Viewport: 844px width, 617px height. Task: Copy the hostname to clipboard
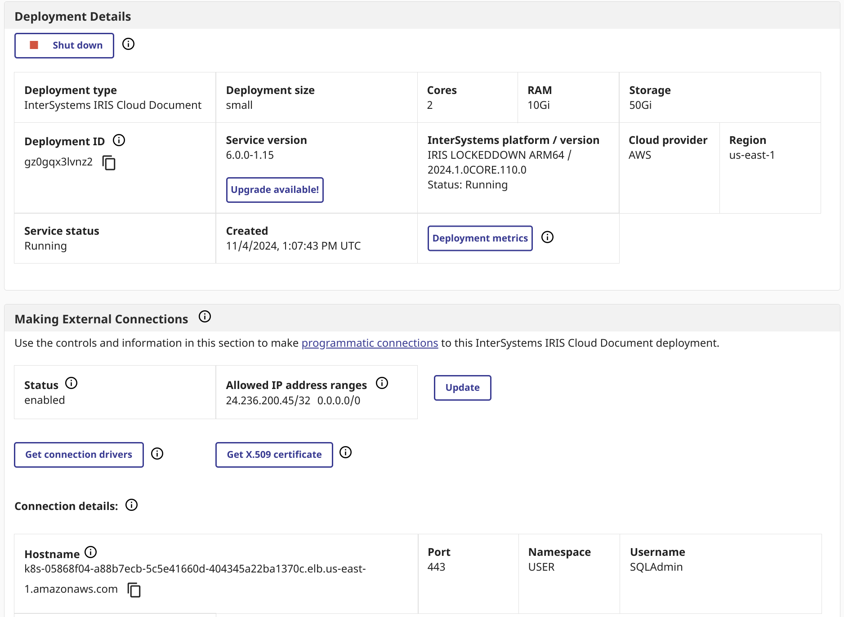tap(134, 590)
